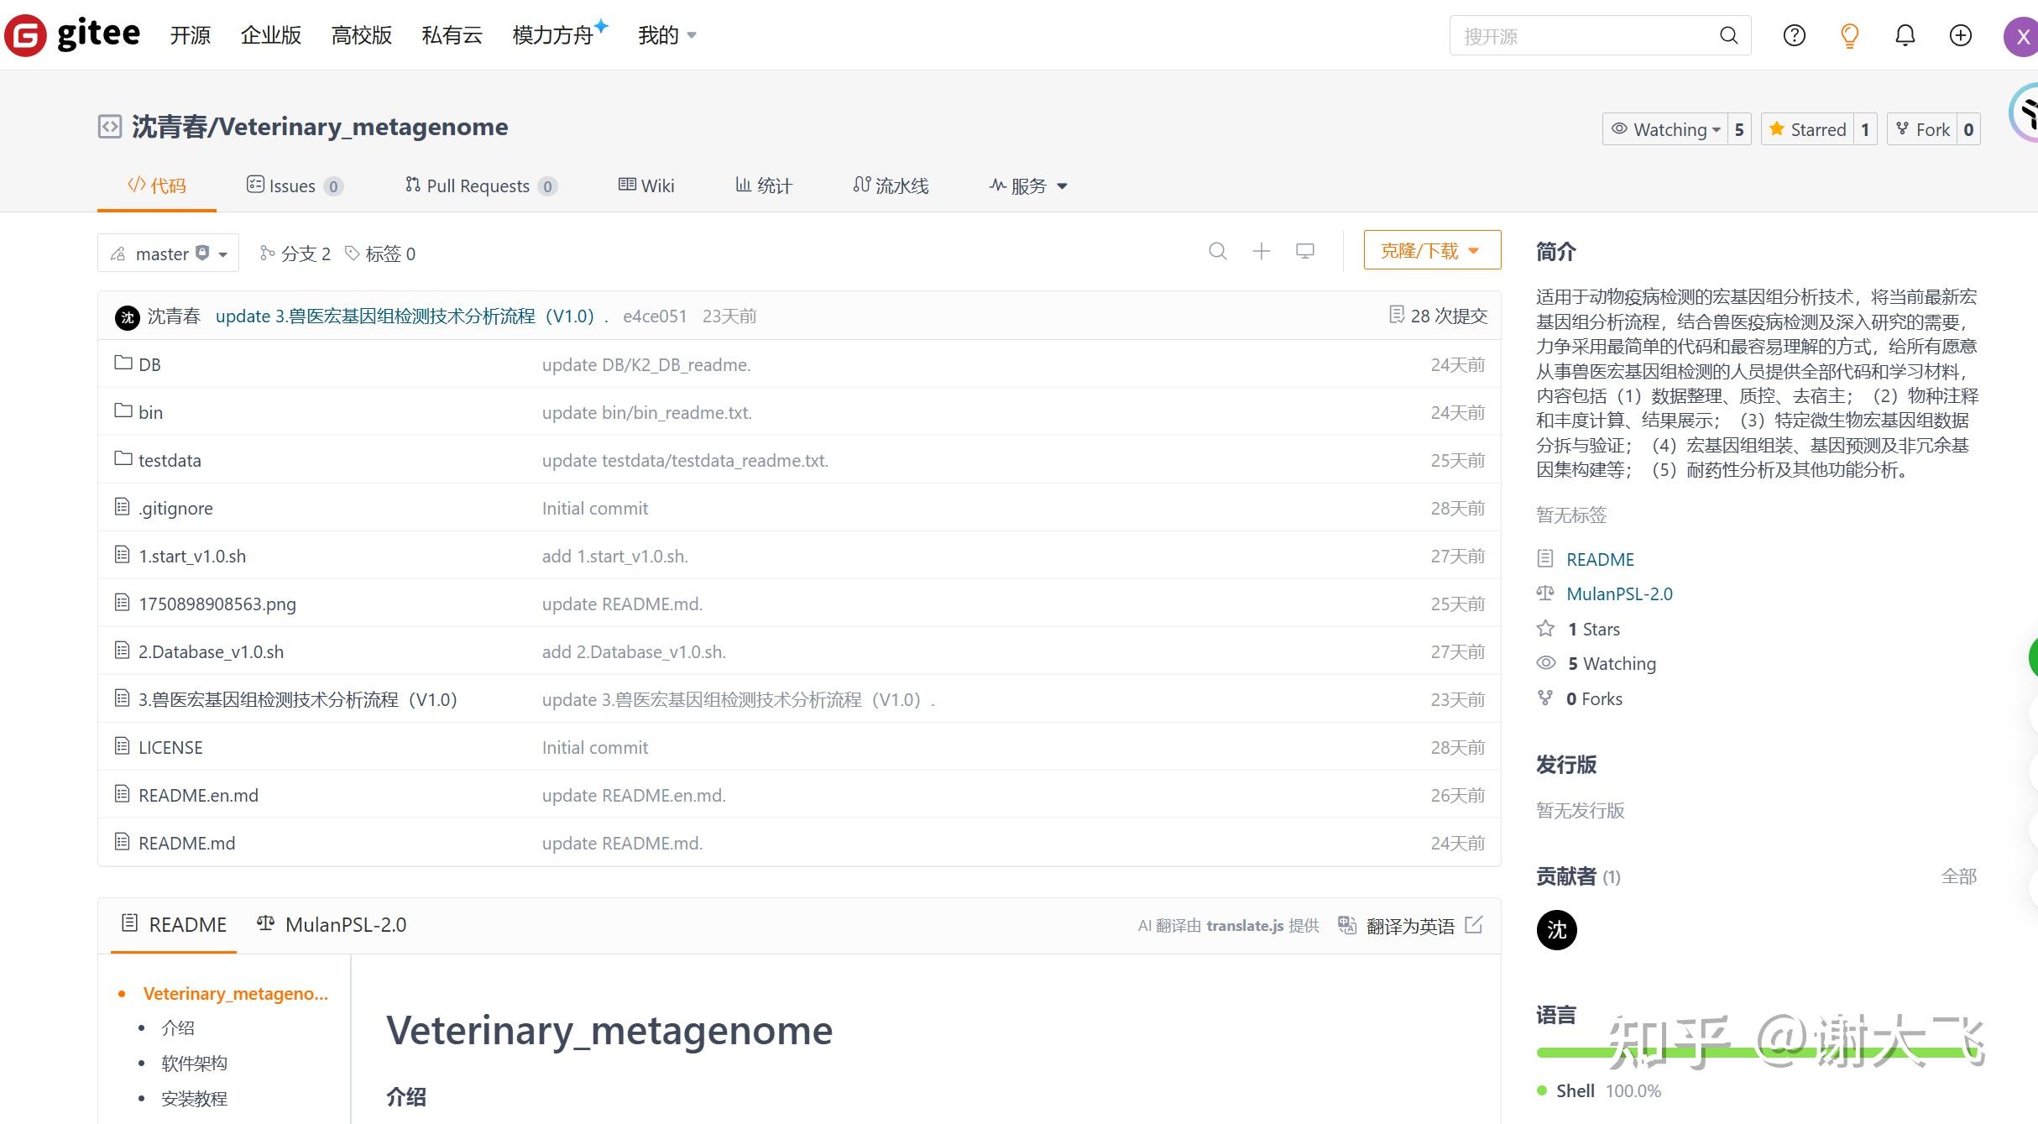Open the README.md file link

click(x=186, y=843)
